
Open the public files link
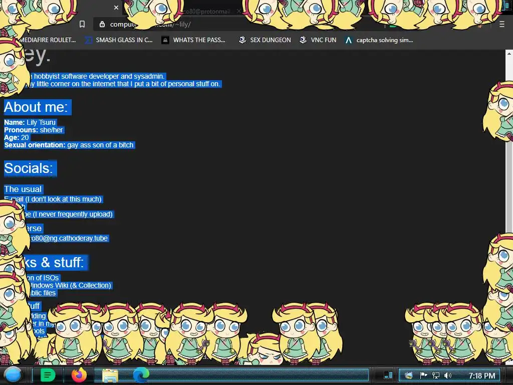click(x=43, y=293)
